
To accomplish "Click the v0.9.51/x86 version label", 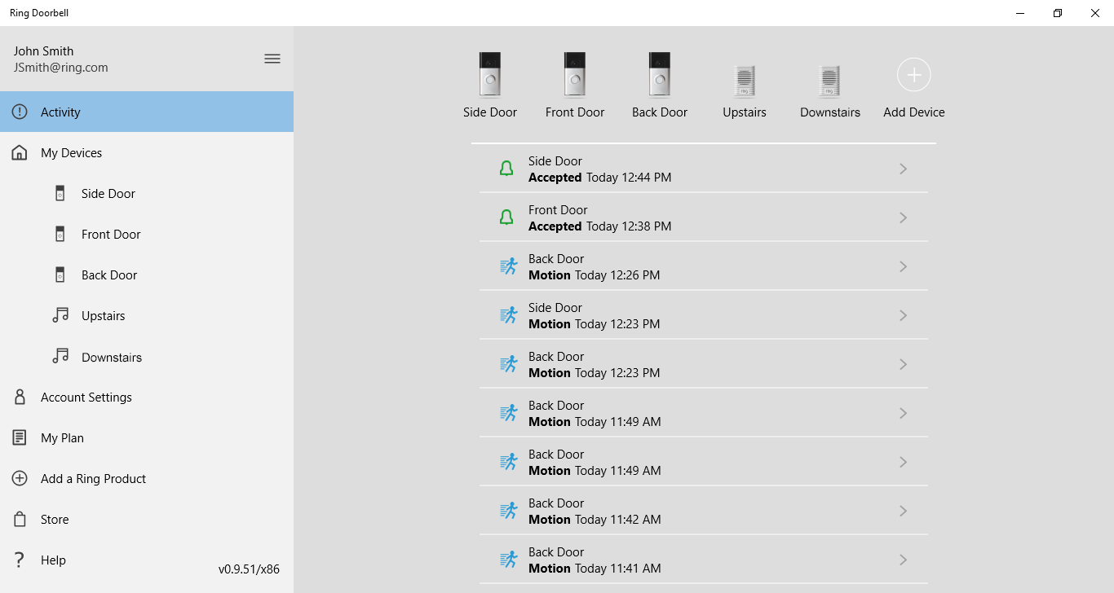I will [x=249, y=569].
